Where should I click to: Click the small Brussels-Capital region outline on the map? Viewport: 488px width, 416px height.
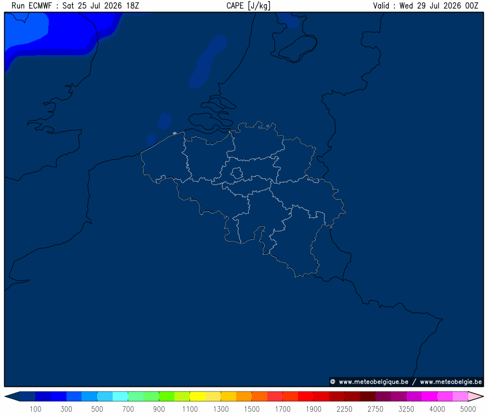(x=237, y=173)
